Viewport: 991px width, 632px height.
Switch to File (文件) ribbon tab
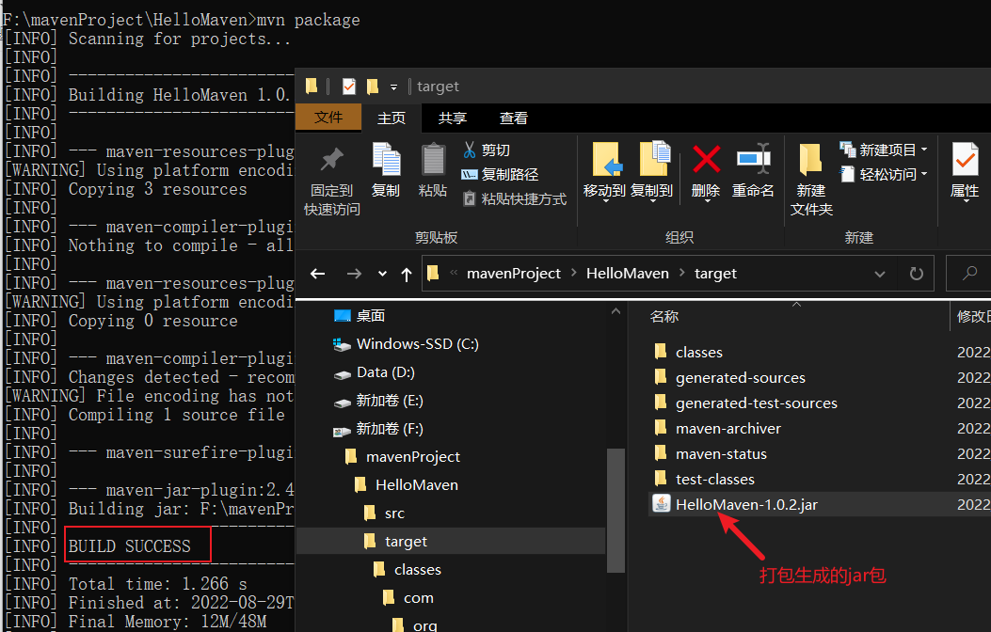coord(328,118)
